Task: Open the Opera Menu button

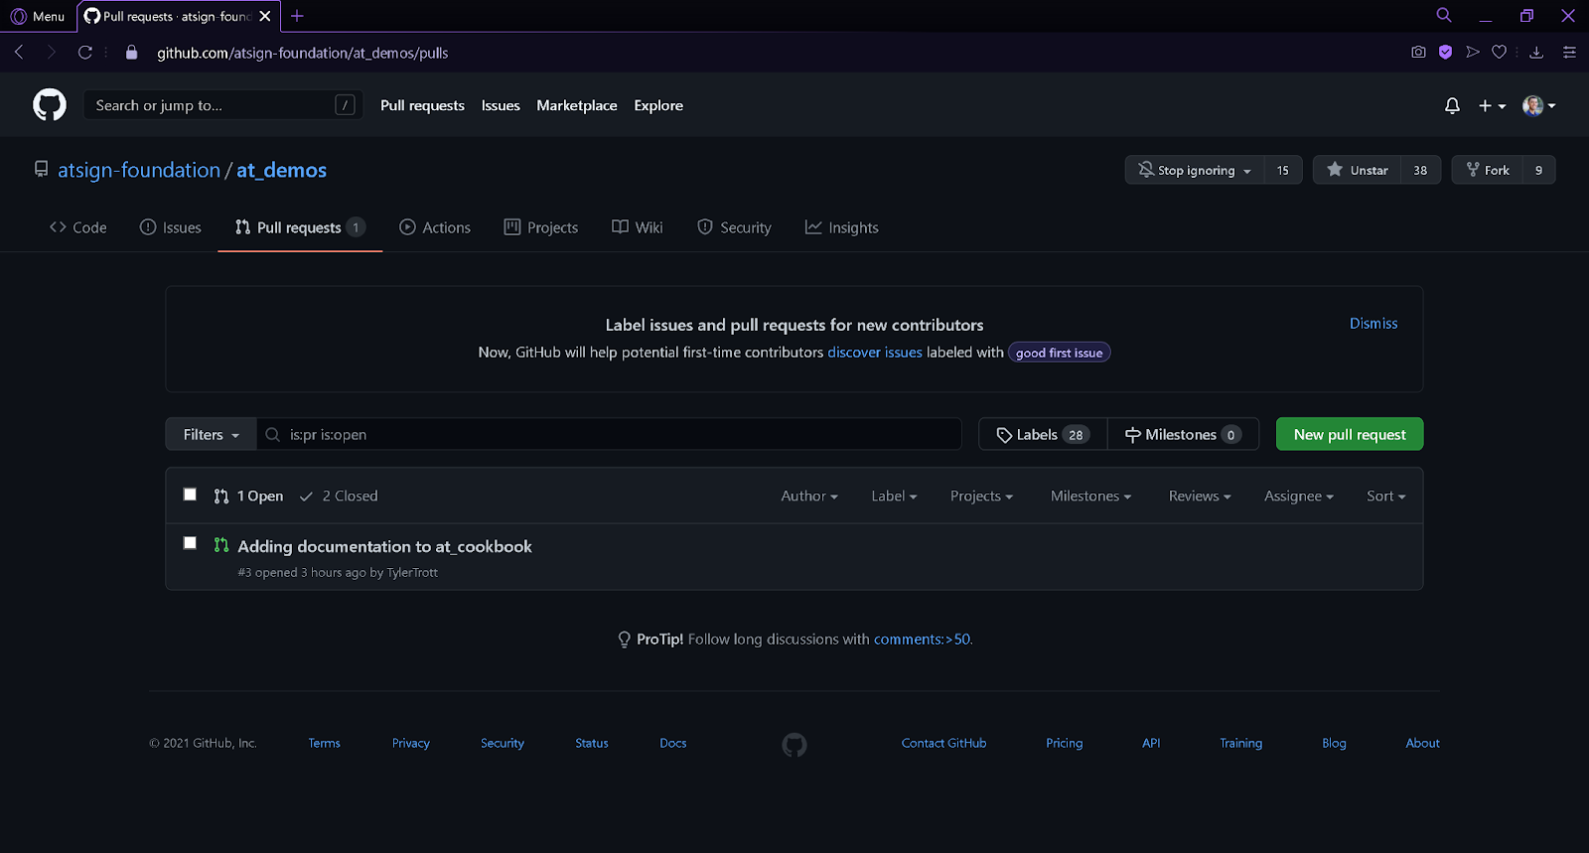Action: click(x=38, y=16)
